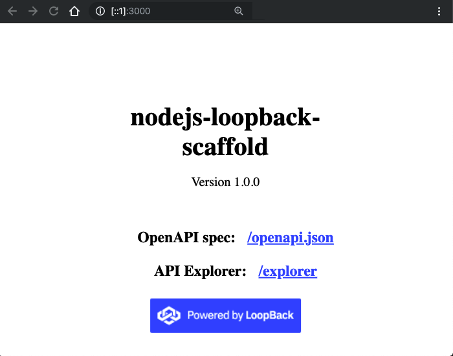The height and width of the screenshot is (356, 453).
Task: Click the "API Explorer:" label
Action: 200,271
